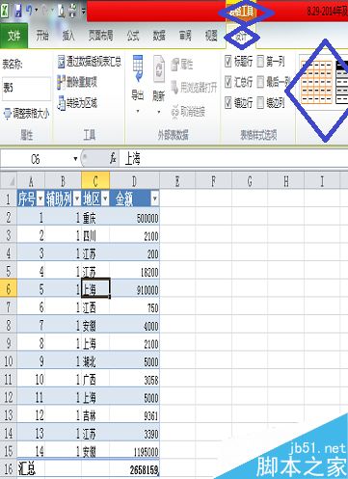The width and height of the screenshot is (348, 479).
Task: Open the 序号 column filter dropdown
Action: click(40, 200)
